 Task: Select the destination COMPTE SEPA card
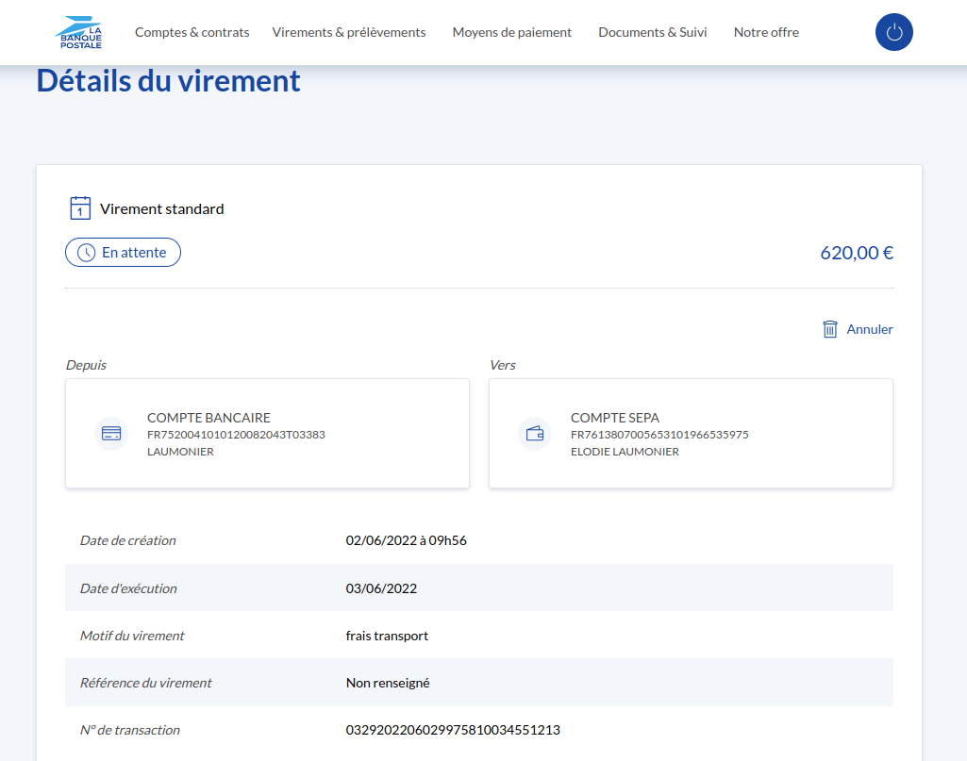[691, 434]
